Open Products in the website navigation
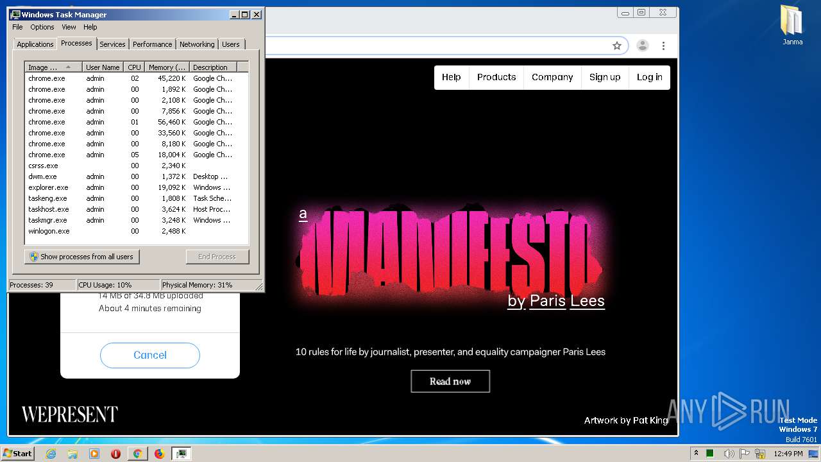The image size is (821, 462). (496, 77)
